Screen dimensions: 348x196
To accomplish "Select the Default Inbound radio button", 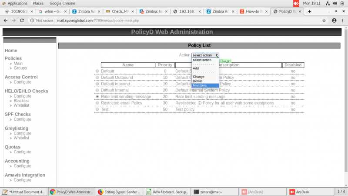I will point(97,84).
